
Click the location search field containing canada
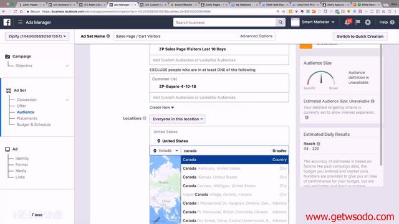pyautogui.click(x=226, y=151)
